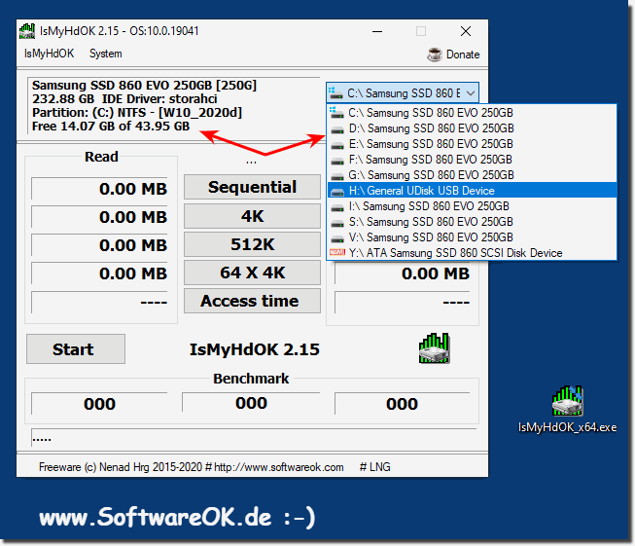The image size is (635, 546).
Task: Collapse the drive selection combo box arrow
Action: 471,93
